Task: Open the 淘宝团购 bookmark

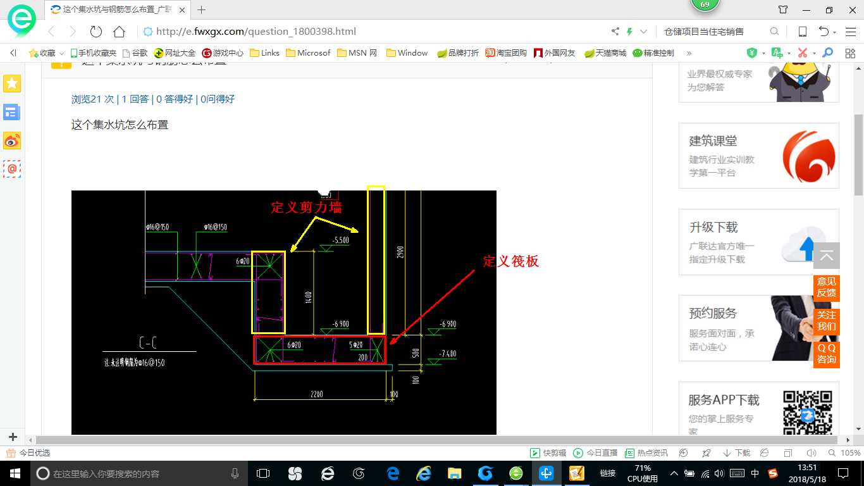Action: pos(506,53)
